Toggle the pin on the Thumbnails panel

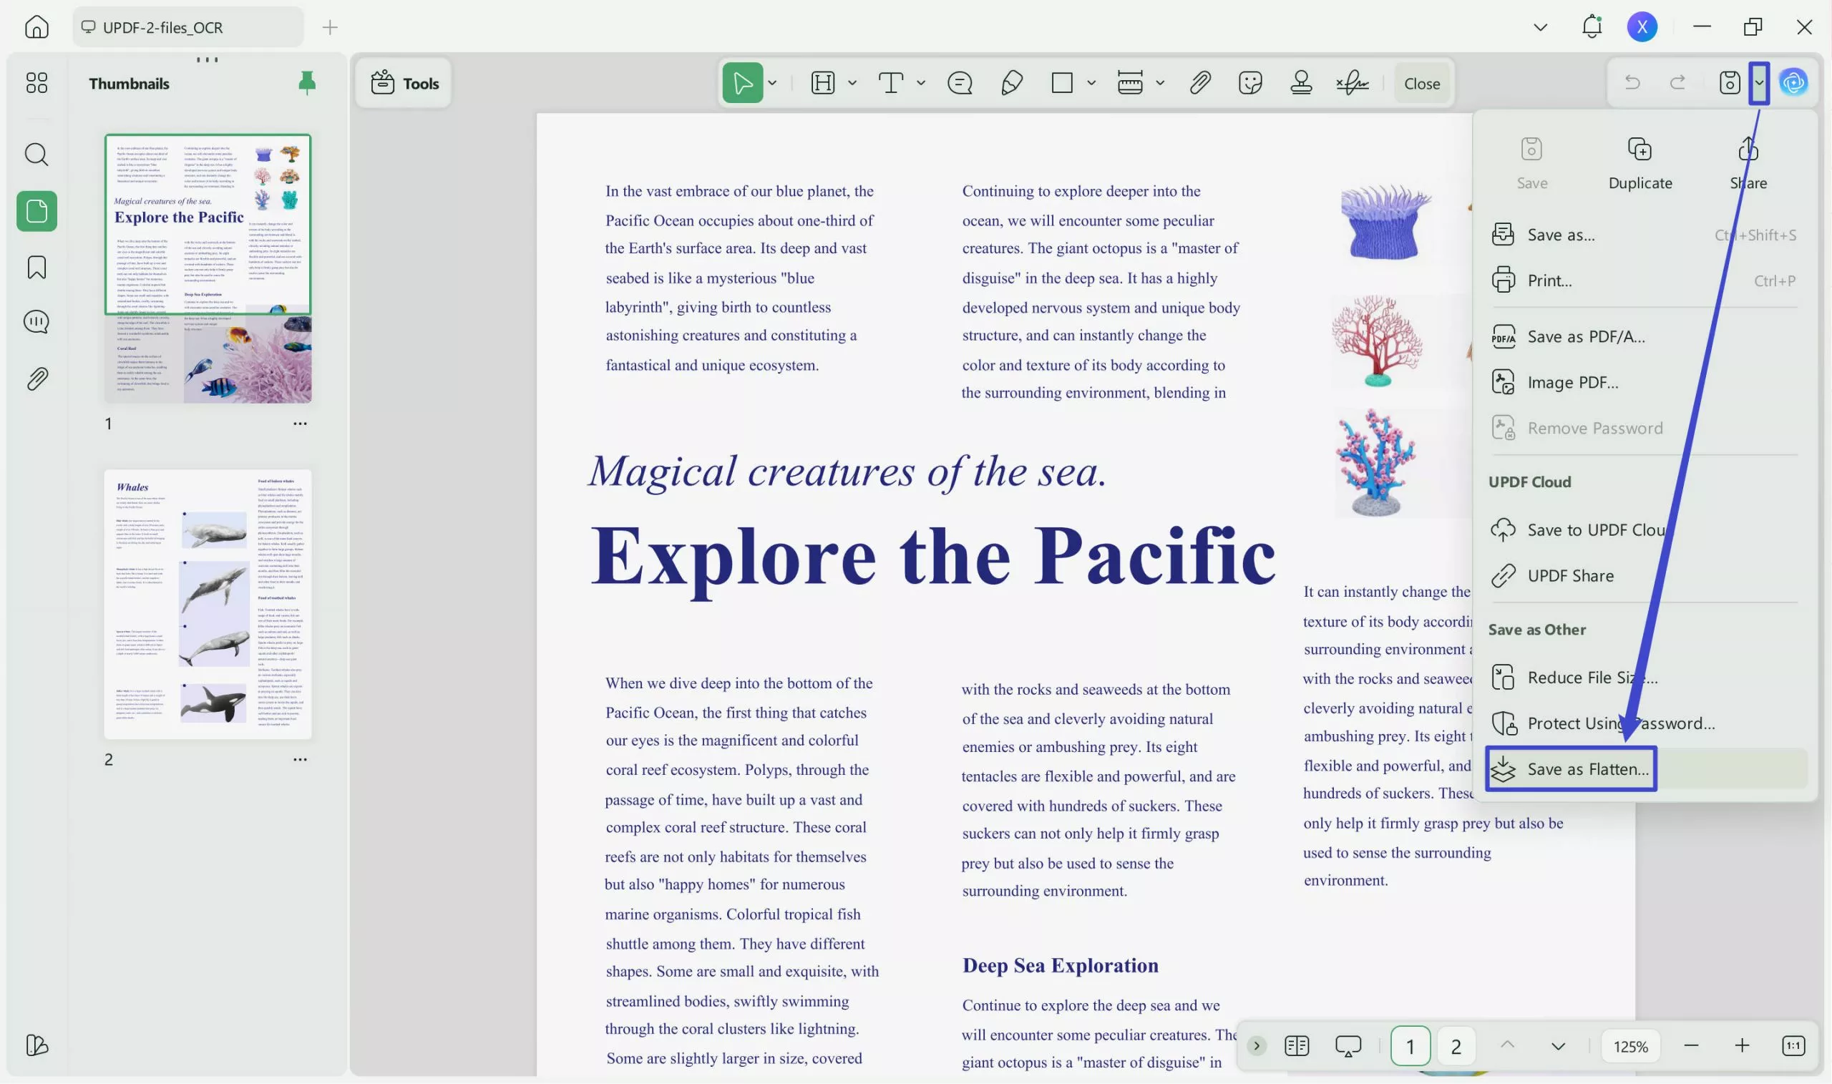[x=306, y=82]
